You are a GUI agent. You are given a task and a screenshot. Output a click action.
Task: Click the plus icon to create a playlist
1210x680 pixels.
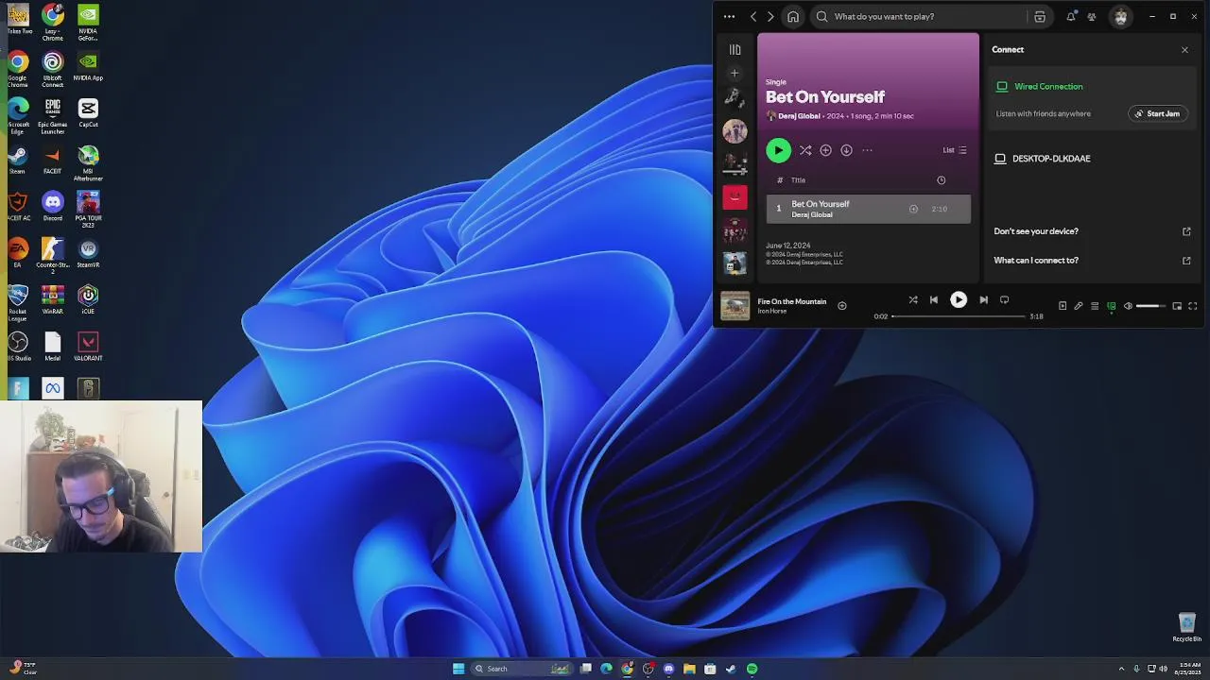[x=735, y=73]
